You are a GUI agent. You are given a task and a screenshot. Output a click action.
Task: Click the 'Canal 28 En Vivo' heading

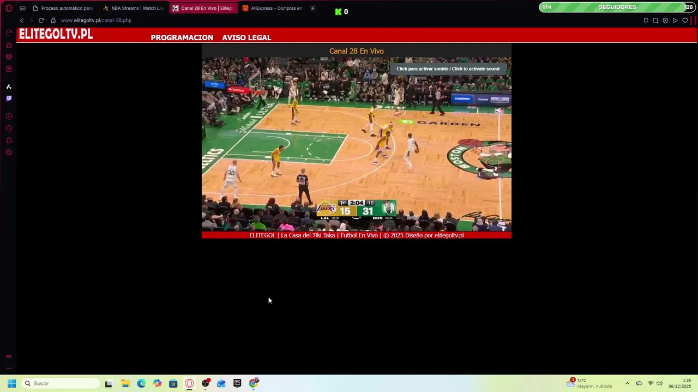357,51
